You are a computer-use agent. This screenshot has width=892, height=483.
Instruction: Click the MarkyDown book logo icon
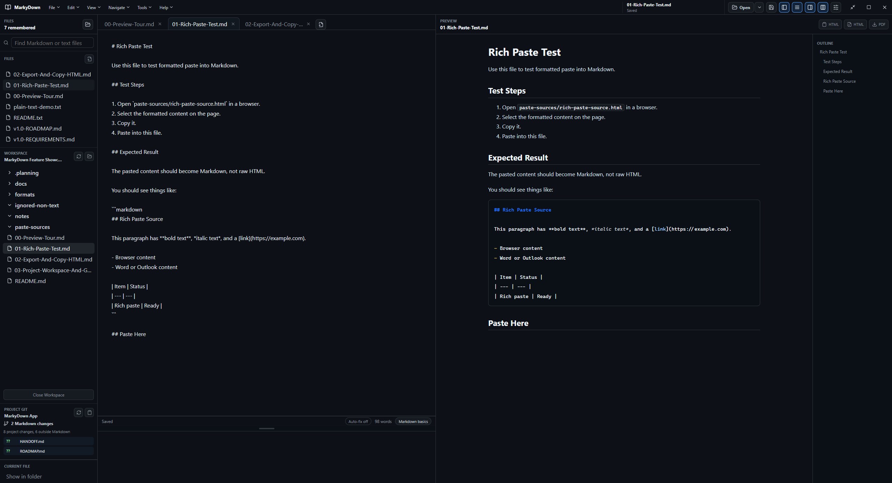tap(8, 7)
